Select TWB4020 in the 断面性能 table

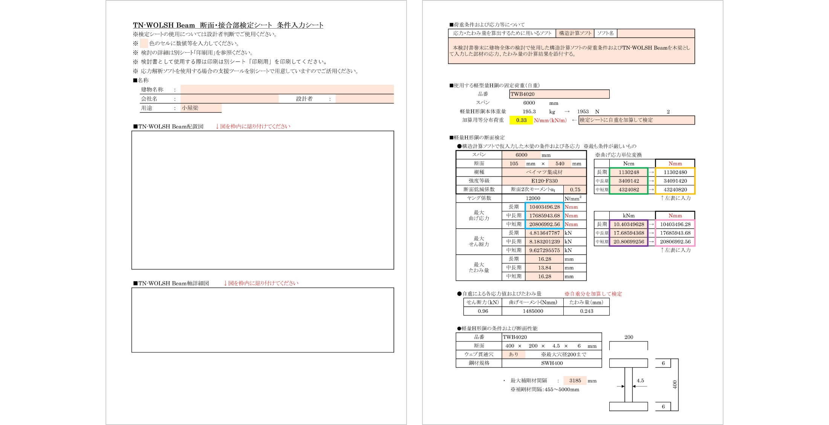[x=552, y=337]
